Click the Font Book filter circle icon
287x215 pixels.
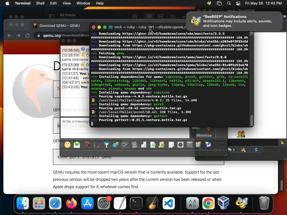click(135, 17)
